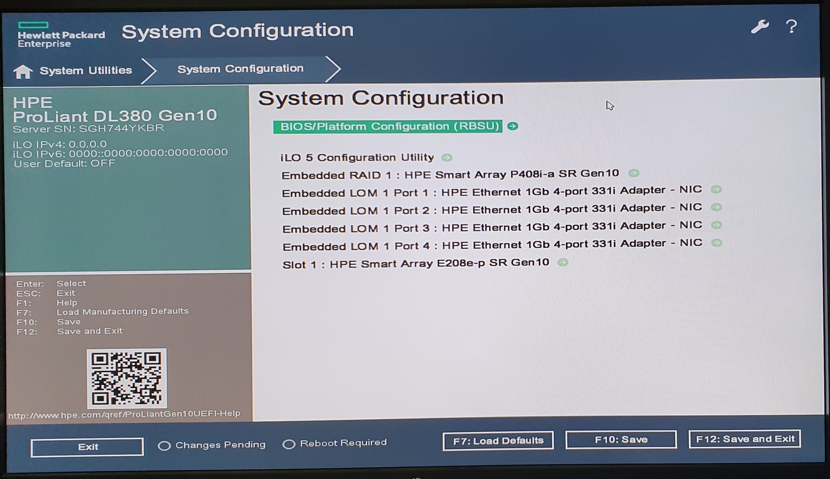Click the Hewlett Packard Enterprise logo
The width and height of the screenshot is (830, 479).
tap(61, 35)
